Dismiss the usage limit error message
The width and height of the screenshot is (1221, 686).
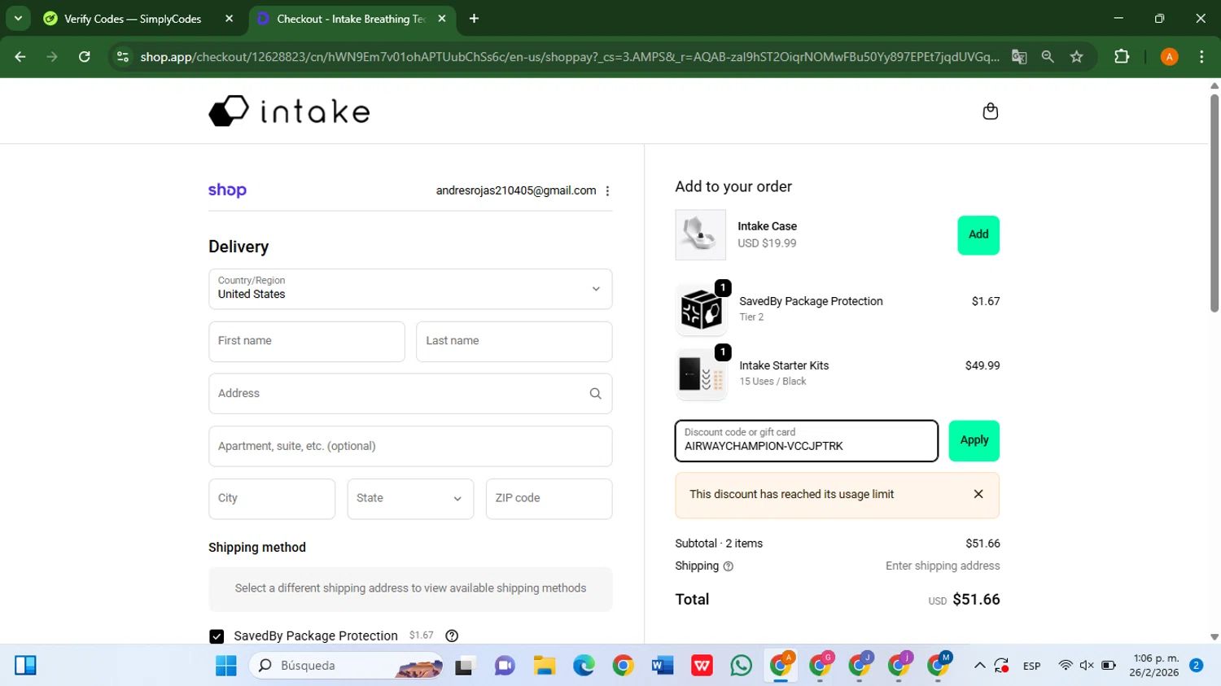coord(978,494)
